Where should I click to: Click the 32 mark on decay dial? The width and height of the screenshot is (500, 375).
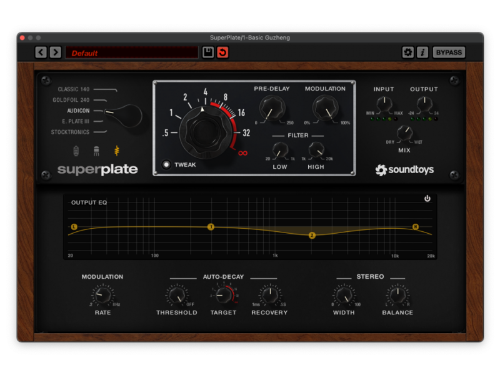click(246, 133)
